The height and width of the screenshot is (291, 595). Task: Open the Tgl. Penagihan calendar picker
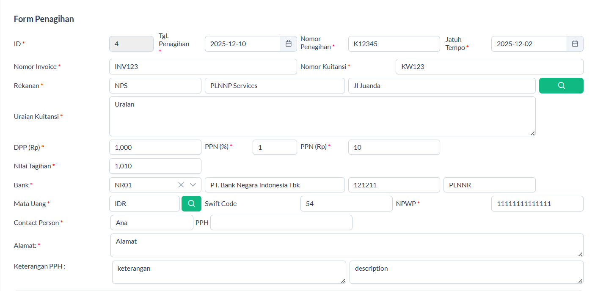288,44
